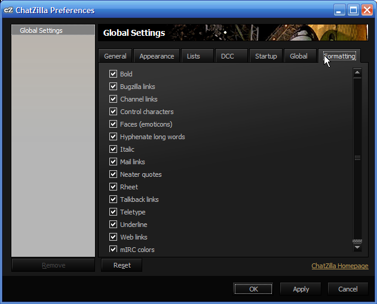Screen dimensions: 377x304
Task: Toggle Control characters checkbox
Action: pos(114,112)
